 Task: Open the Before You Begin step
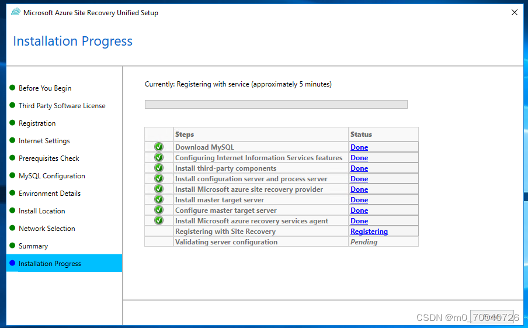[45, 88]
